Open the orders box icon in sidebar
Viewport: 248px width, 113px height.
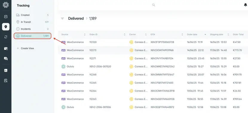coord(6,16)
